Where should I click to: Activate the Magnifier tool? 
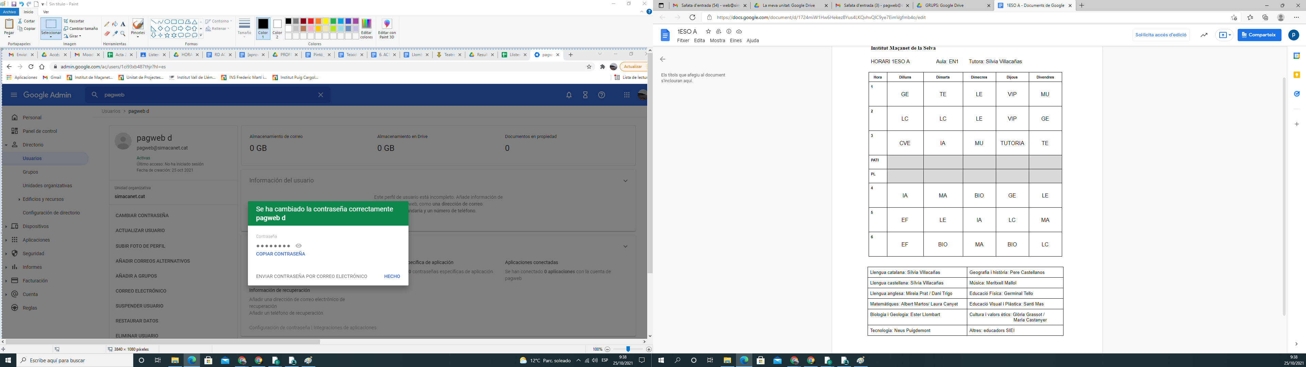[x=123, y=34]
